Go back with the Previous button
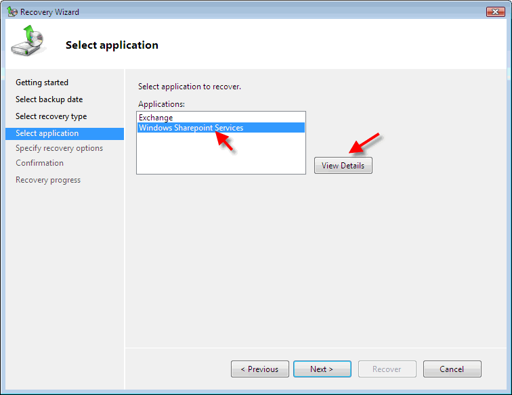 (x=260, y=369)
